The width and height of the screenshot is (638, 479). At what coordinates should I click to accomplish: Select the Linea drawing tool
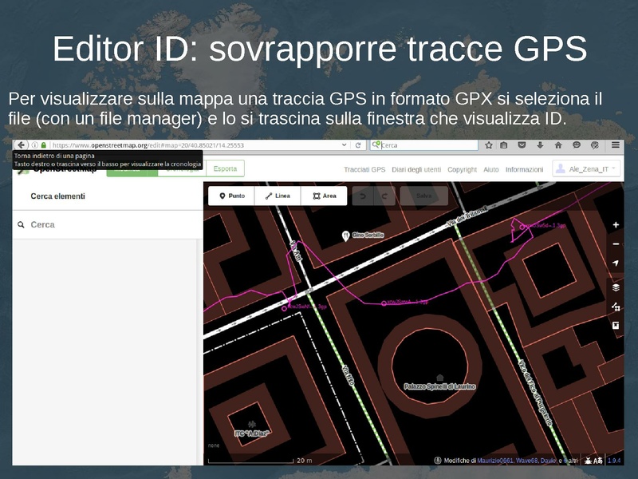tap(278, 196)
